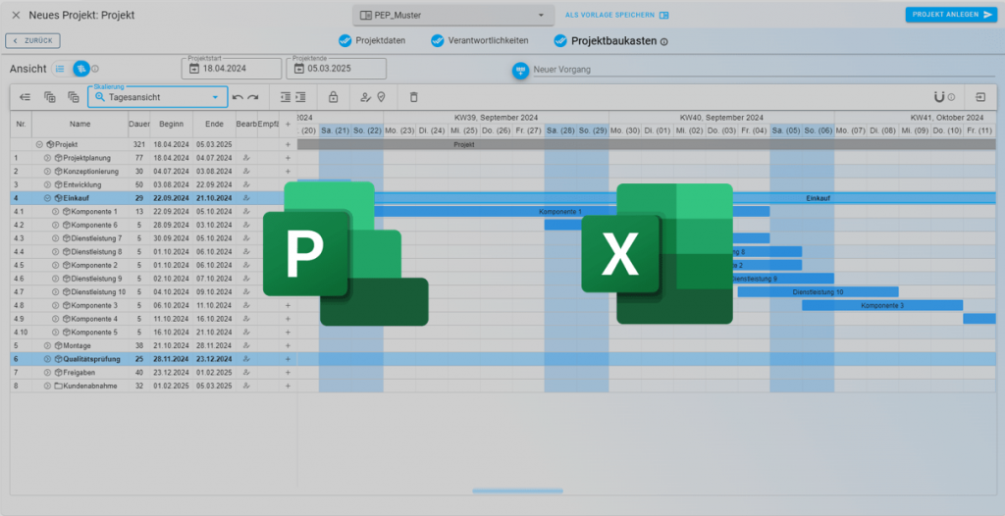Delete the selected task with trash icon
The width and height of the screenshot is (1005, 516).
[413, 97]
